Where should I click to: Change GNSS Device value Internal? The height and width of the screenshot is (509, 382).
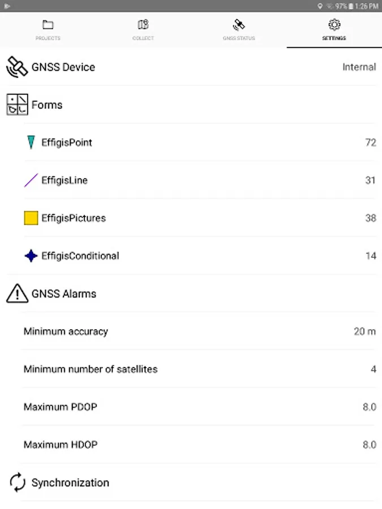coord(359,67)
